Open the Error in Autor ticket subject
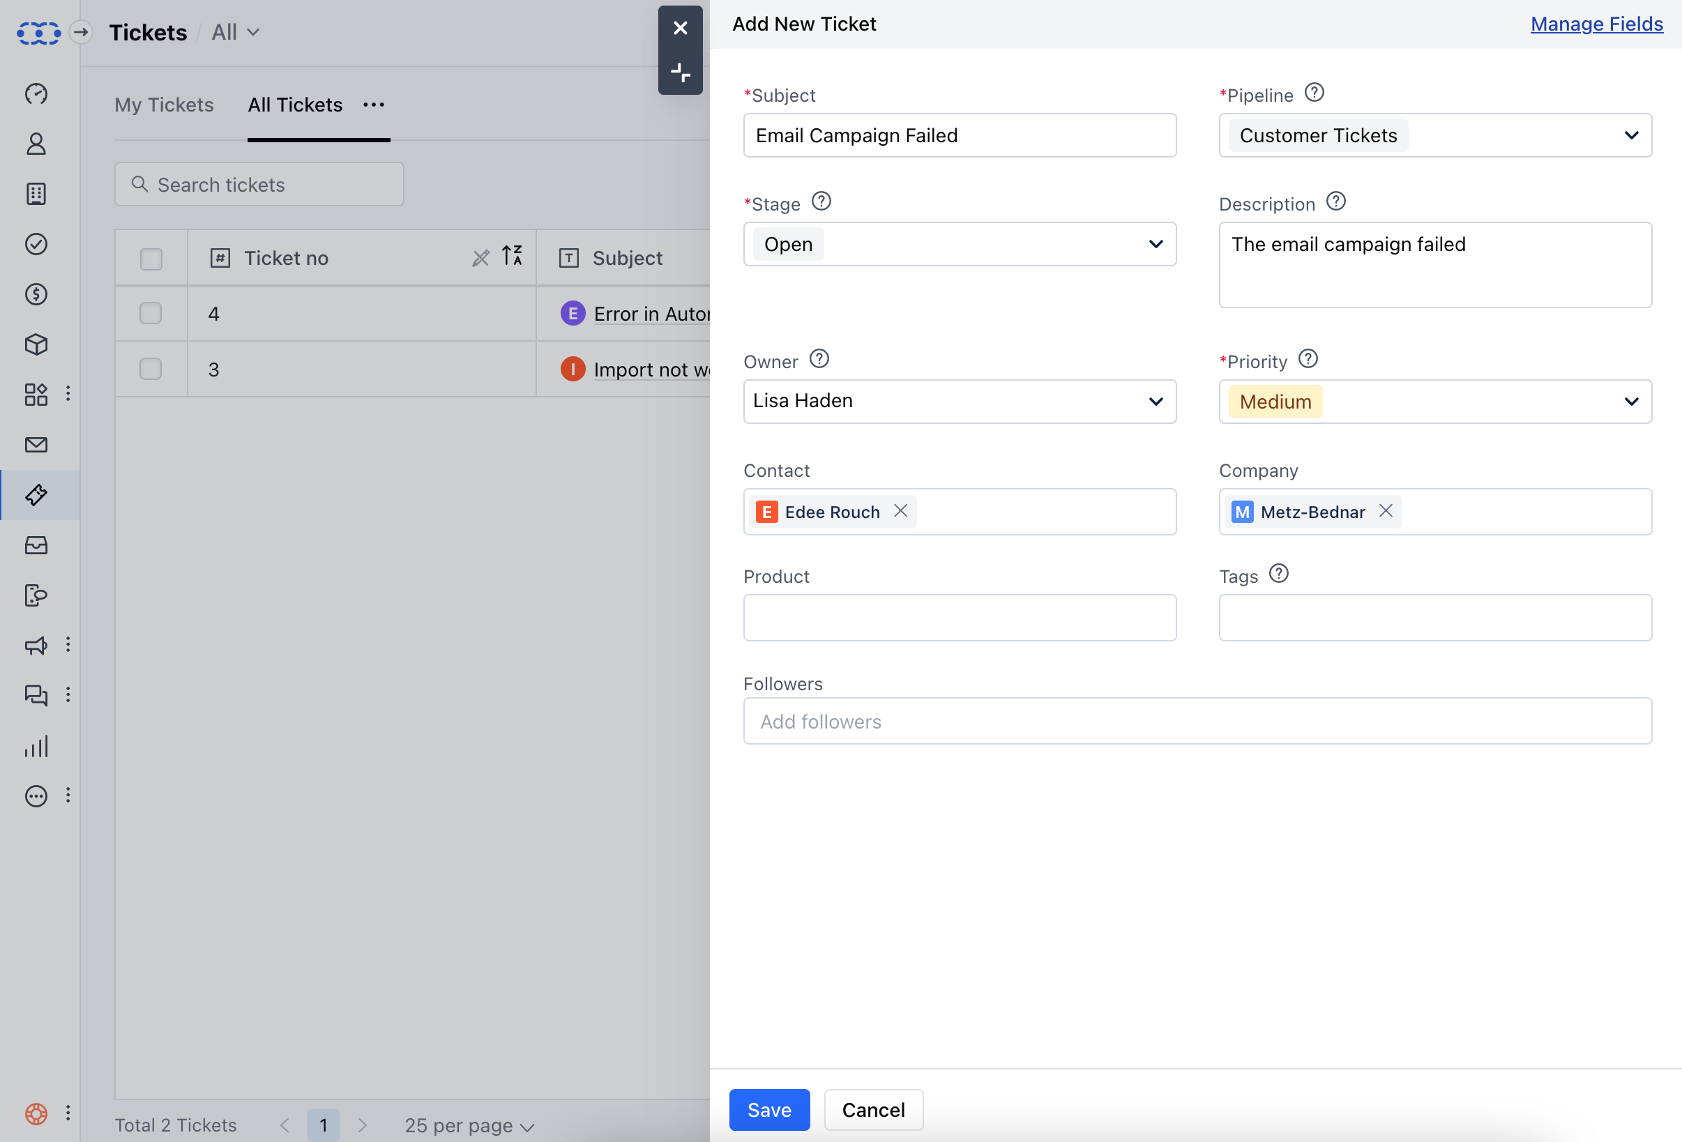This screenshot has width=1682, height=1142. (651, 313)
